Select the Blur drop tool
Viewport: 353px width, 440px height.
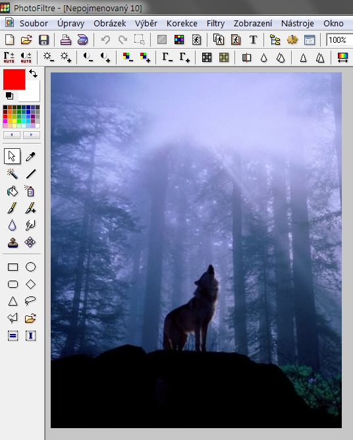coord(12,225)
